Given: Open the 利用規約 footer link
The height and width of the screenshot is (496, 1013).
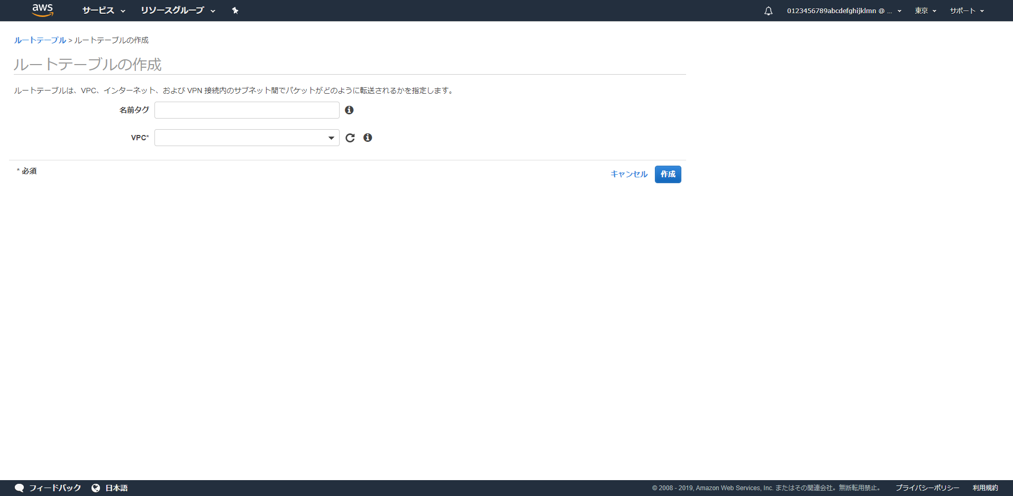Looking at the screenshot, I should pos(985,488).
